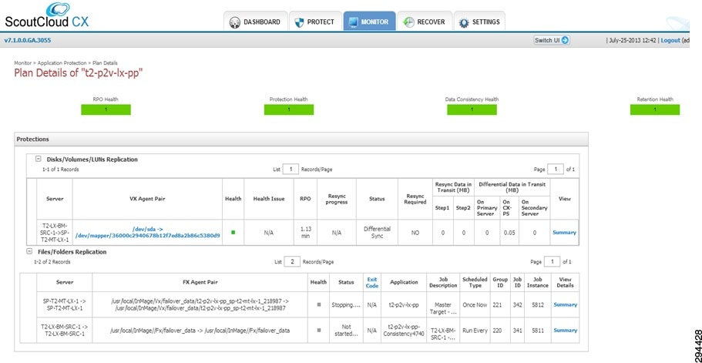Click the 'NO' Resync Required cell
The width and height of the screenshot is (702, 363).
415,233
